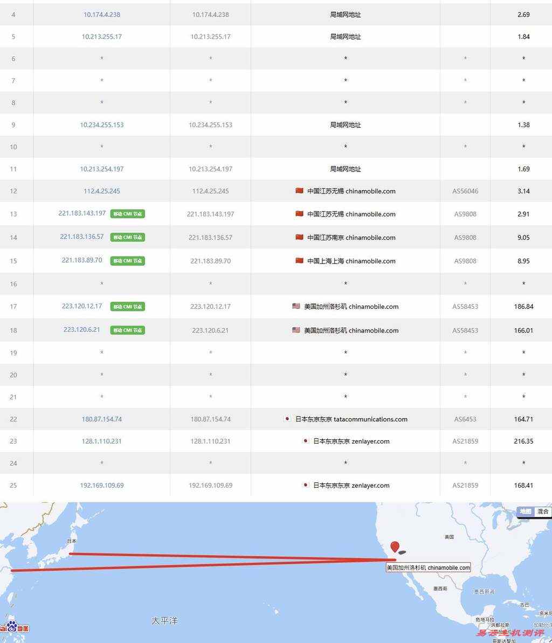Select latency value 186.84
The width and height of the screenshot is (552, 643).
click(524, 306)
